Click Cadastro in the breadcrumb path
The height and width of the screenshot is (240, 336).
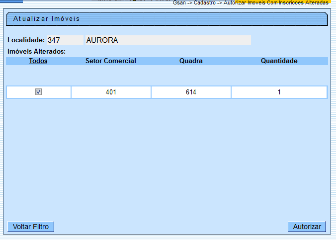click(x=205, y=3)
